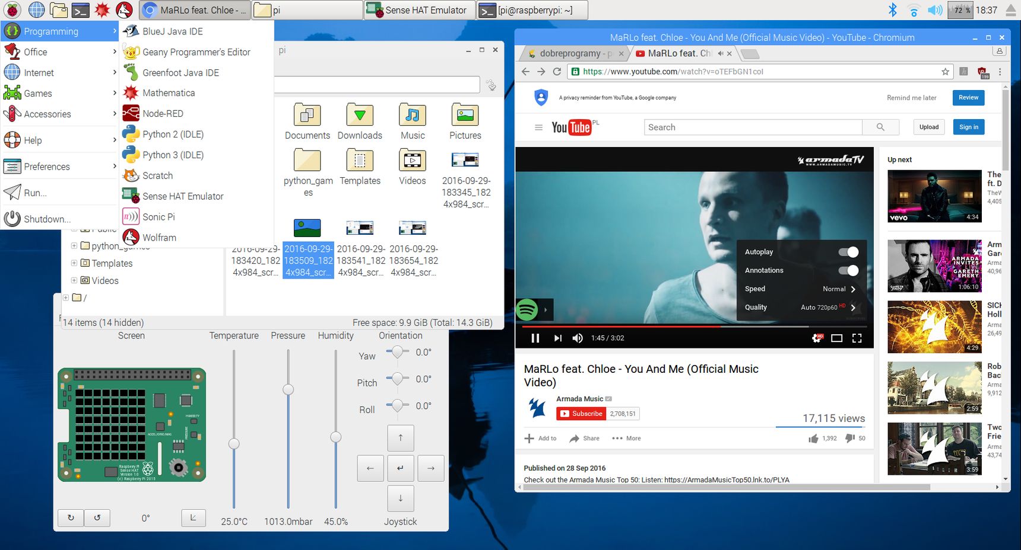Expand the Preferences menu category
This screenshot has width=1021, height=550.
tap(60, 167)
